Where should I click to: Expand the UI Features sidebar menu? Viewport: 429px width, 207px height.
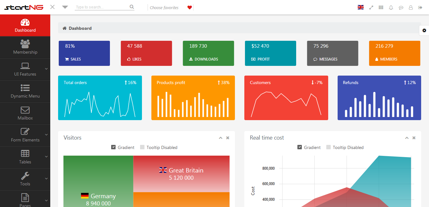point(25,69)
